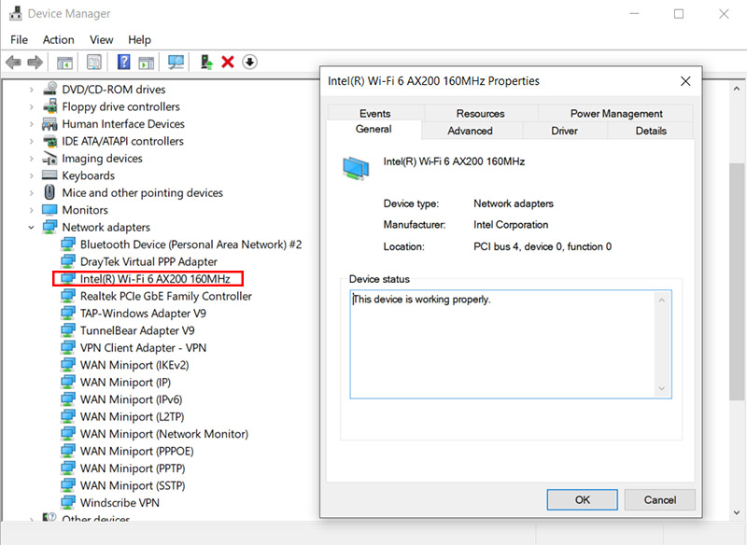Switch to the Advanced tab
This screenshot has height=545, width=747.
(x=471, y=131)
